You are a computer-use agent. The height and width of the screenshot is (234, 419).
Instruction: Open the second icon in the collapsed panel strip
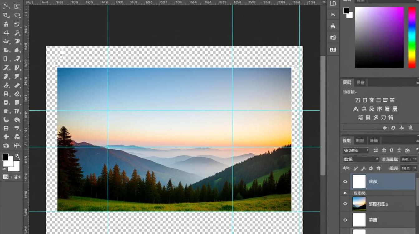333,15
